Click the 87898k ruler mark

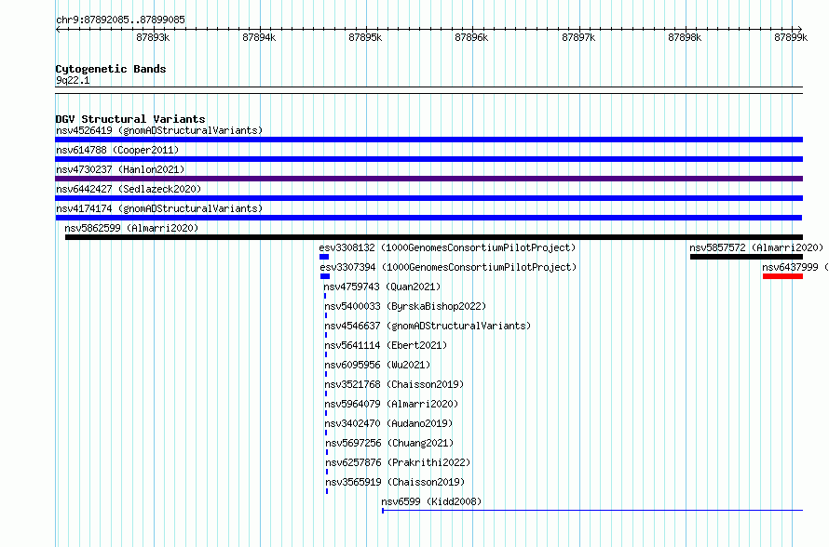coord(685,37)
